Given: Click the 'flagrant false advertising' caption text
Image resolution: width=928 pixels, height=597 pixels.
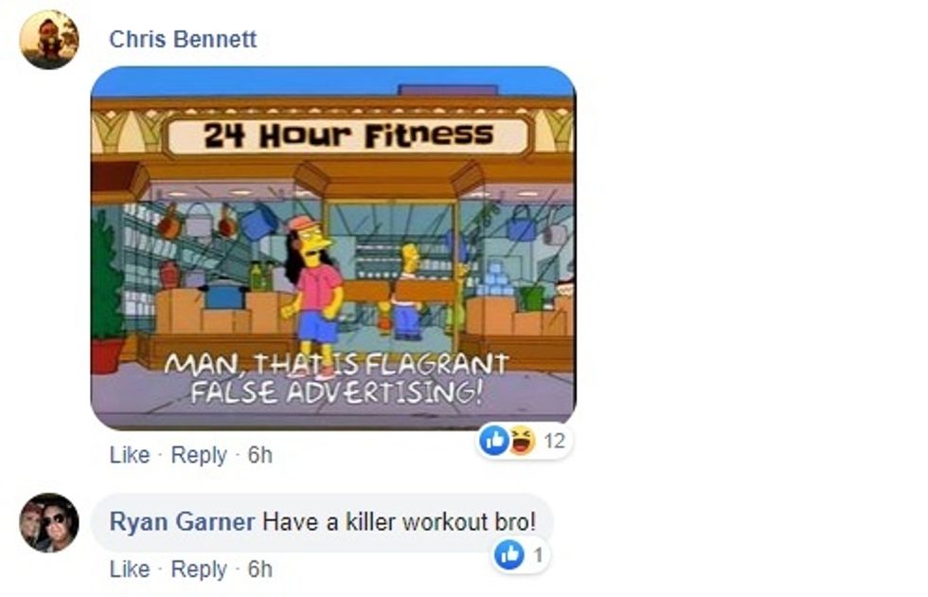Looking at the screenshot, I should point(337,378).
